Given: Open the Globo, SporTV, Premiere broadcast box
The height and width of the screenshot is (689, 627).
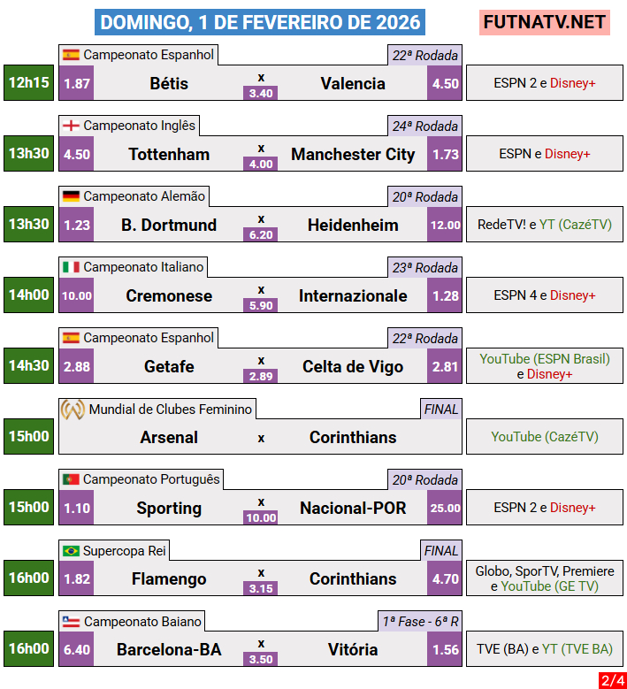Looking at the screenshot, I should click(544, 578).
